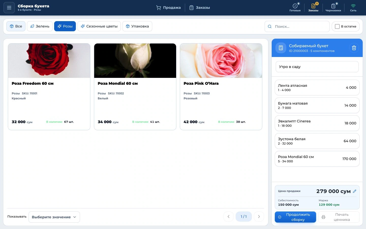
Task: Click Продолжить сборку button
Action: click(295, 217)
